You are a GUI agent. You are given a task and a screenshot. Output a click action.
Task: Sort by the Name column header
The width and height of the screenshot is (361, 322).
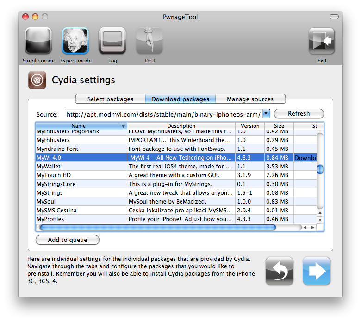coord(79,126)
